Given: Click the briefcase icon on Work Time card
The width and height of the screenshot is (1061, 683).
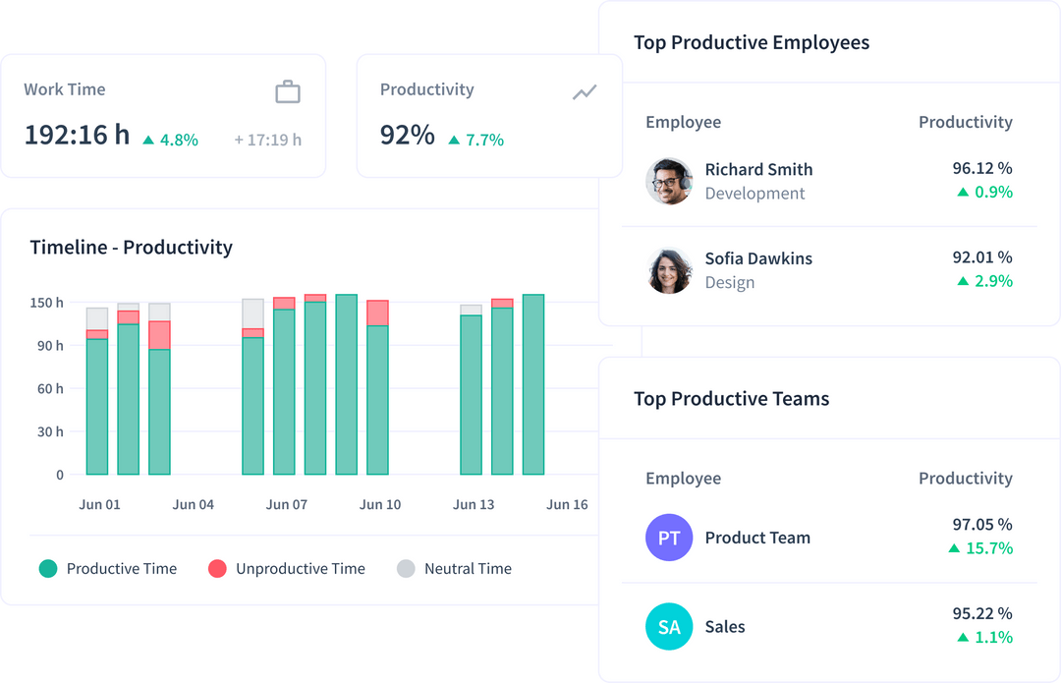Looking at the screenshot, I should click(288, 89).
